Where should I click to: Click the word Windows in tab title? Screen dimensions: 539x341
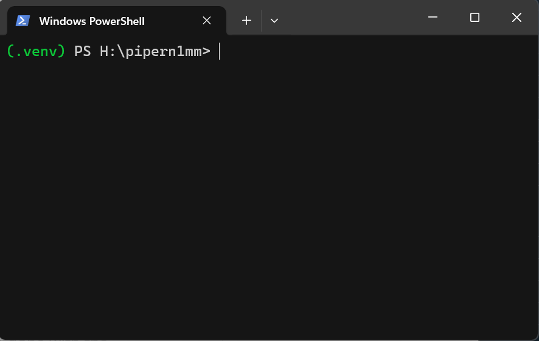[62, 21]
